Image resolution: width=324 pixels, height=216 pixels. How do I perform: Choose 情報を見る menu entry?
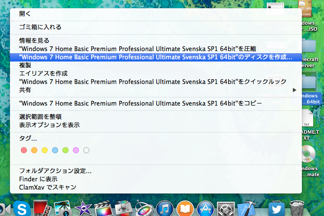(x=156, y=40)
